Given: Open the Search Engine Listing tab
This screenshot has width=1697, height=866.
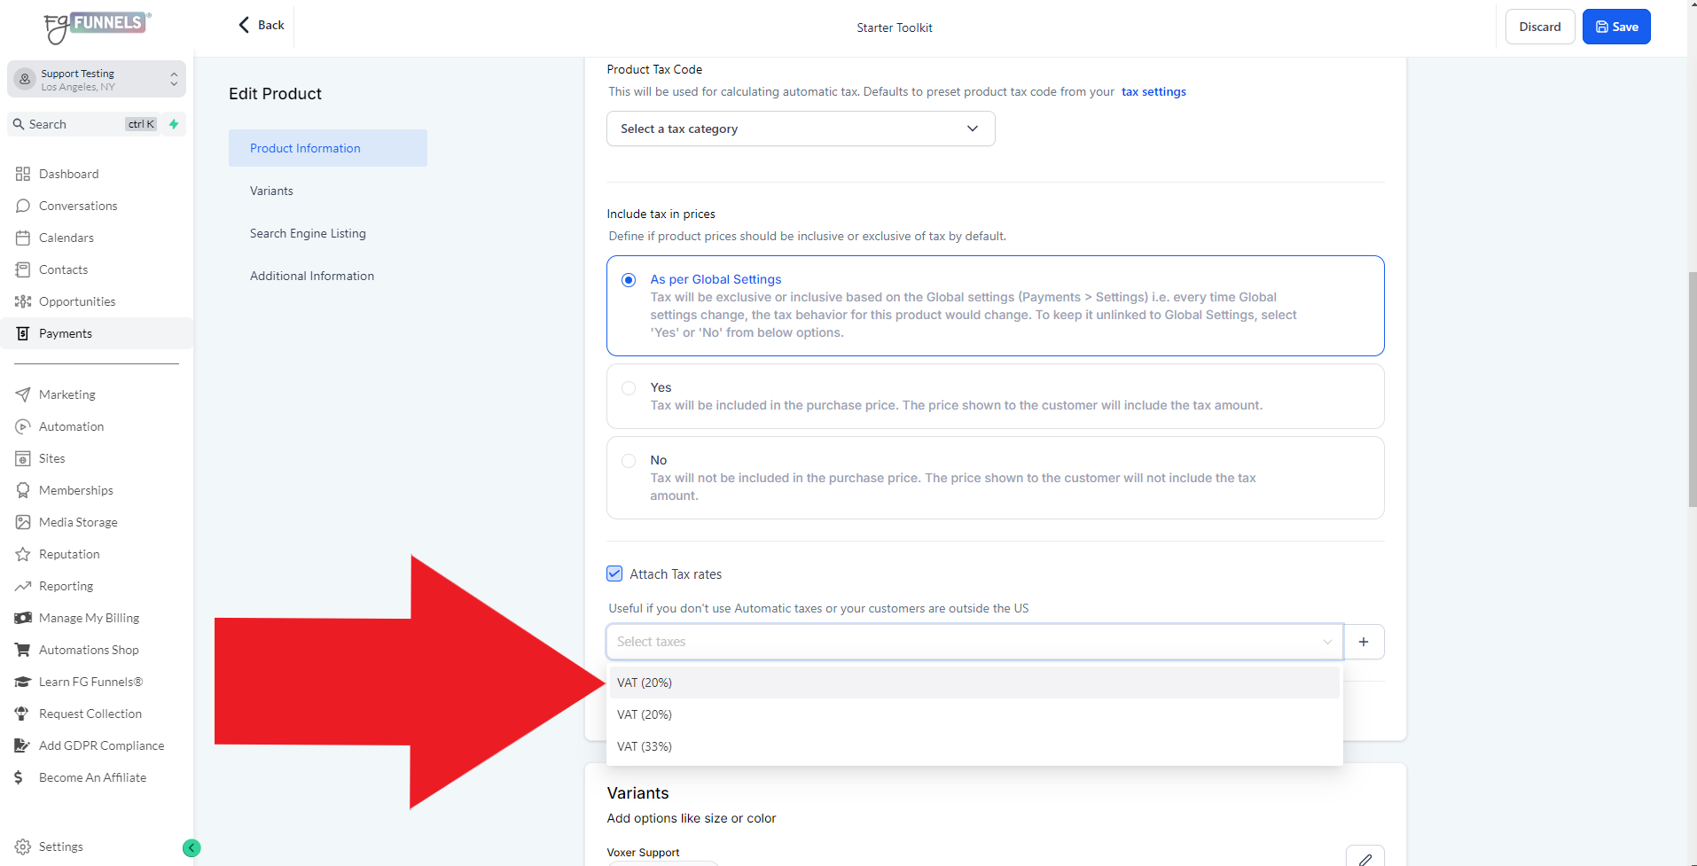Looking at the screenshot, I should (x=308, y=233).
